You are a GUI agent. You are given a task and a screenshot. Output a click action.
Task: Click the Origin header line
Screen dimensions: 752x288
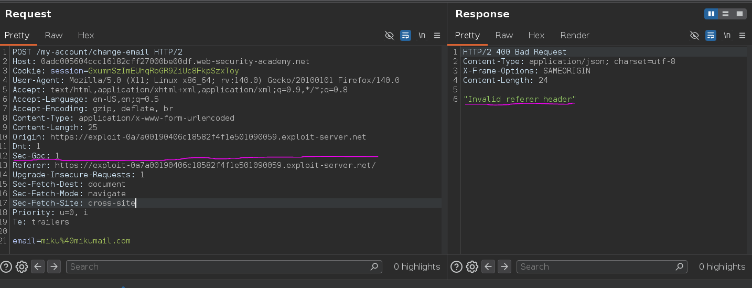tap(189, 137)
